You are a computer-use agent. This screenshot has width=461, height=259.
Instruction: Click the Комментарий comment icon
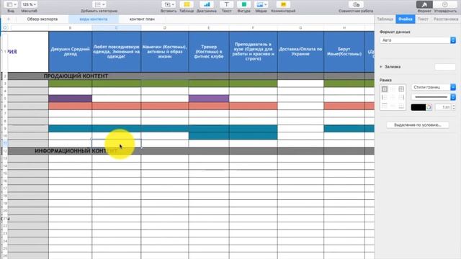[x=283, y=5]
